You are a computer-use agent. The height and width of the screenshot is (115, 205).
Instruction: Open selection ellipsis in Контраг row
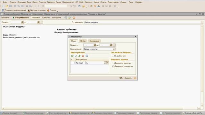coord(105,63)
